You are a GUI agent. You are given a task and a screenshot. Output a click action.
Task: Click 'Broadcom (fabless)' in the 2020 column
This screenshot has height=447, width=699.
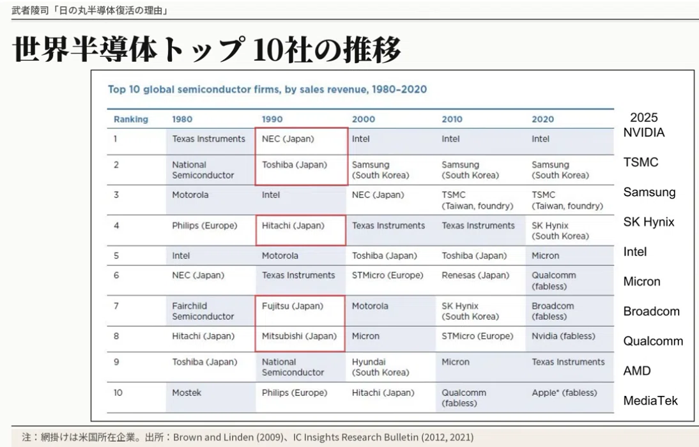pyautogui.click(x=553, y=311)
